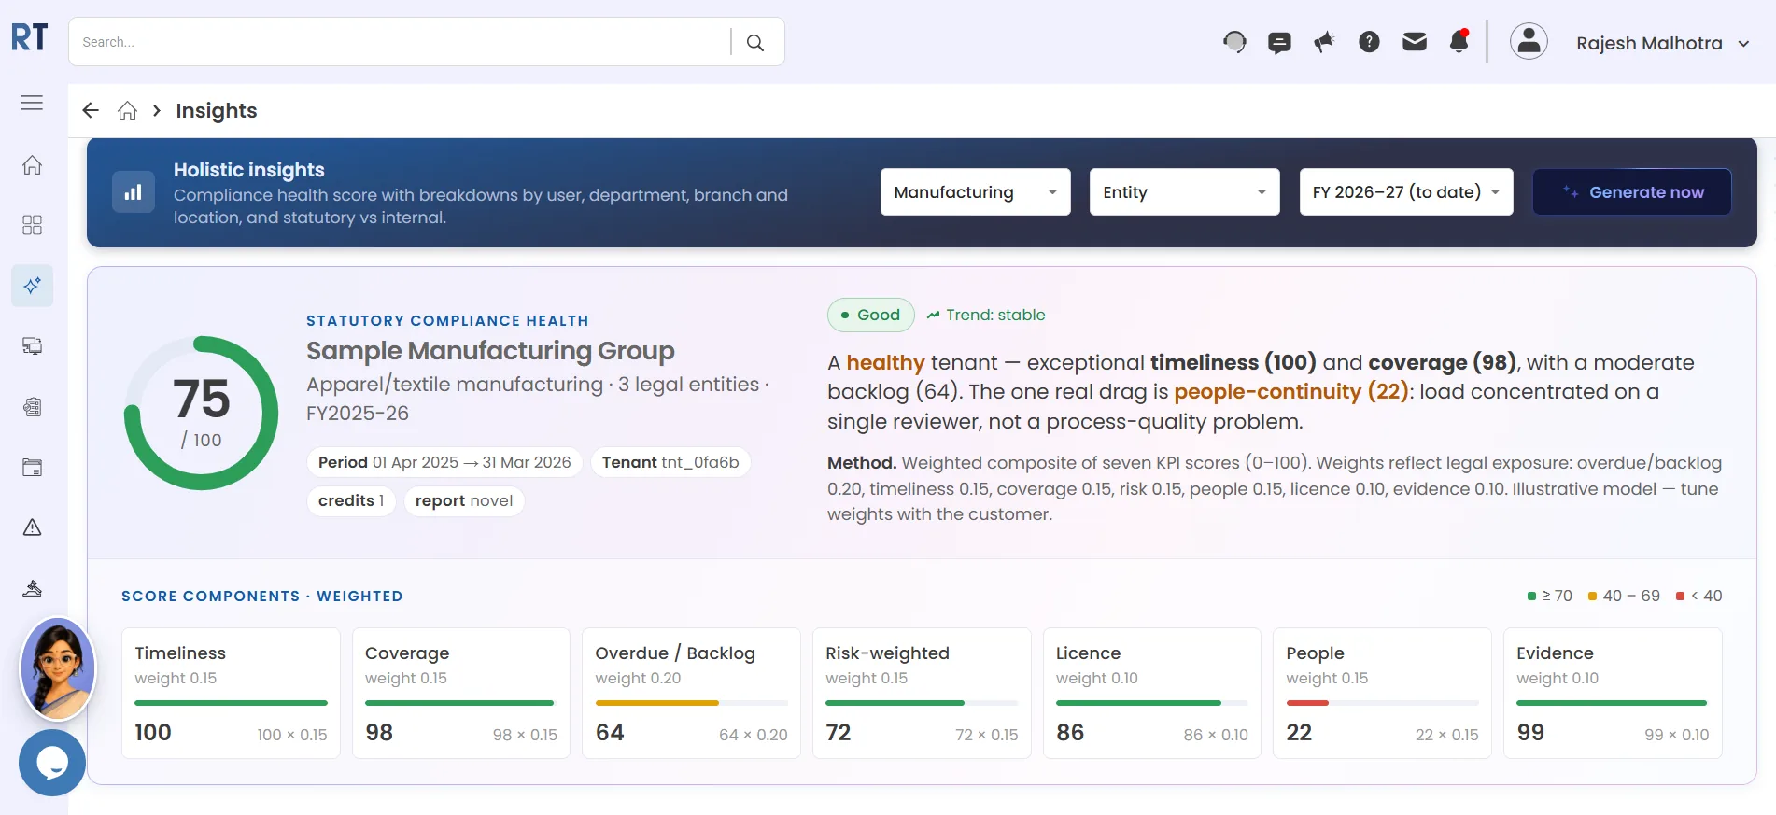The width and height of the screenshot is (1776, 815).
Task: Open the sidebar warning triangle icon
Action: (x=32, y=527)
